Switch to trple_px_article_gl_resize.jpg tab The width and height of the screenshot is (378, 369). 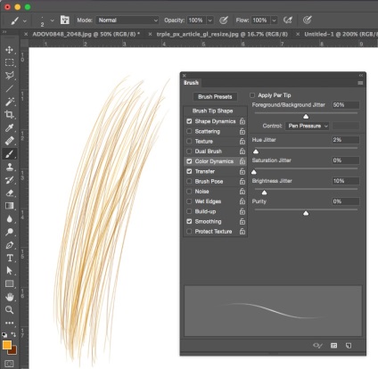point(222,34)
